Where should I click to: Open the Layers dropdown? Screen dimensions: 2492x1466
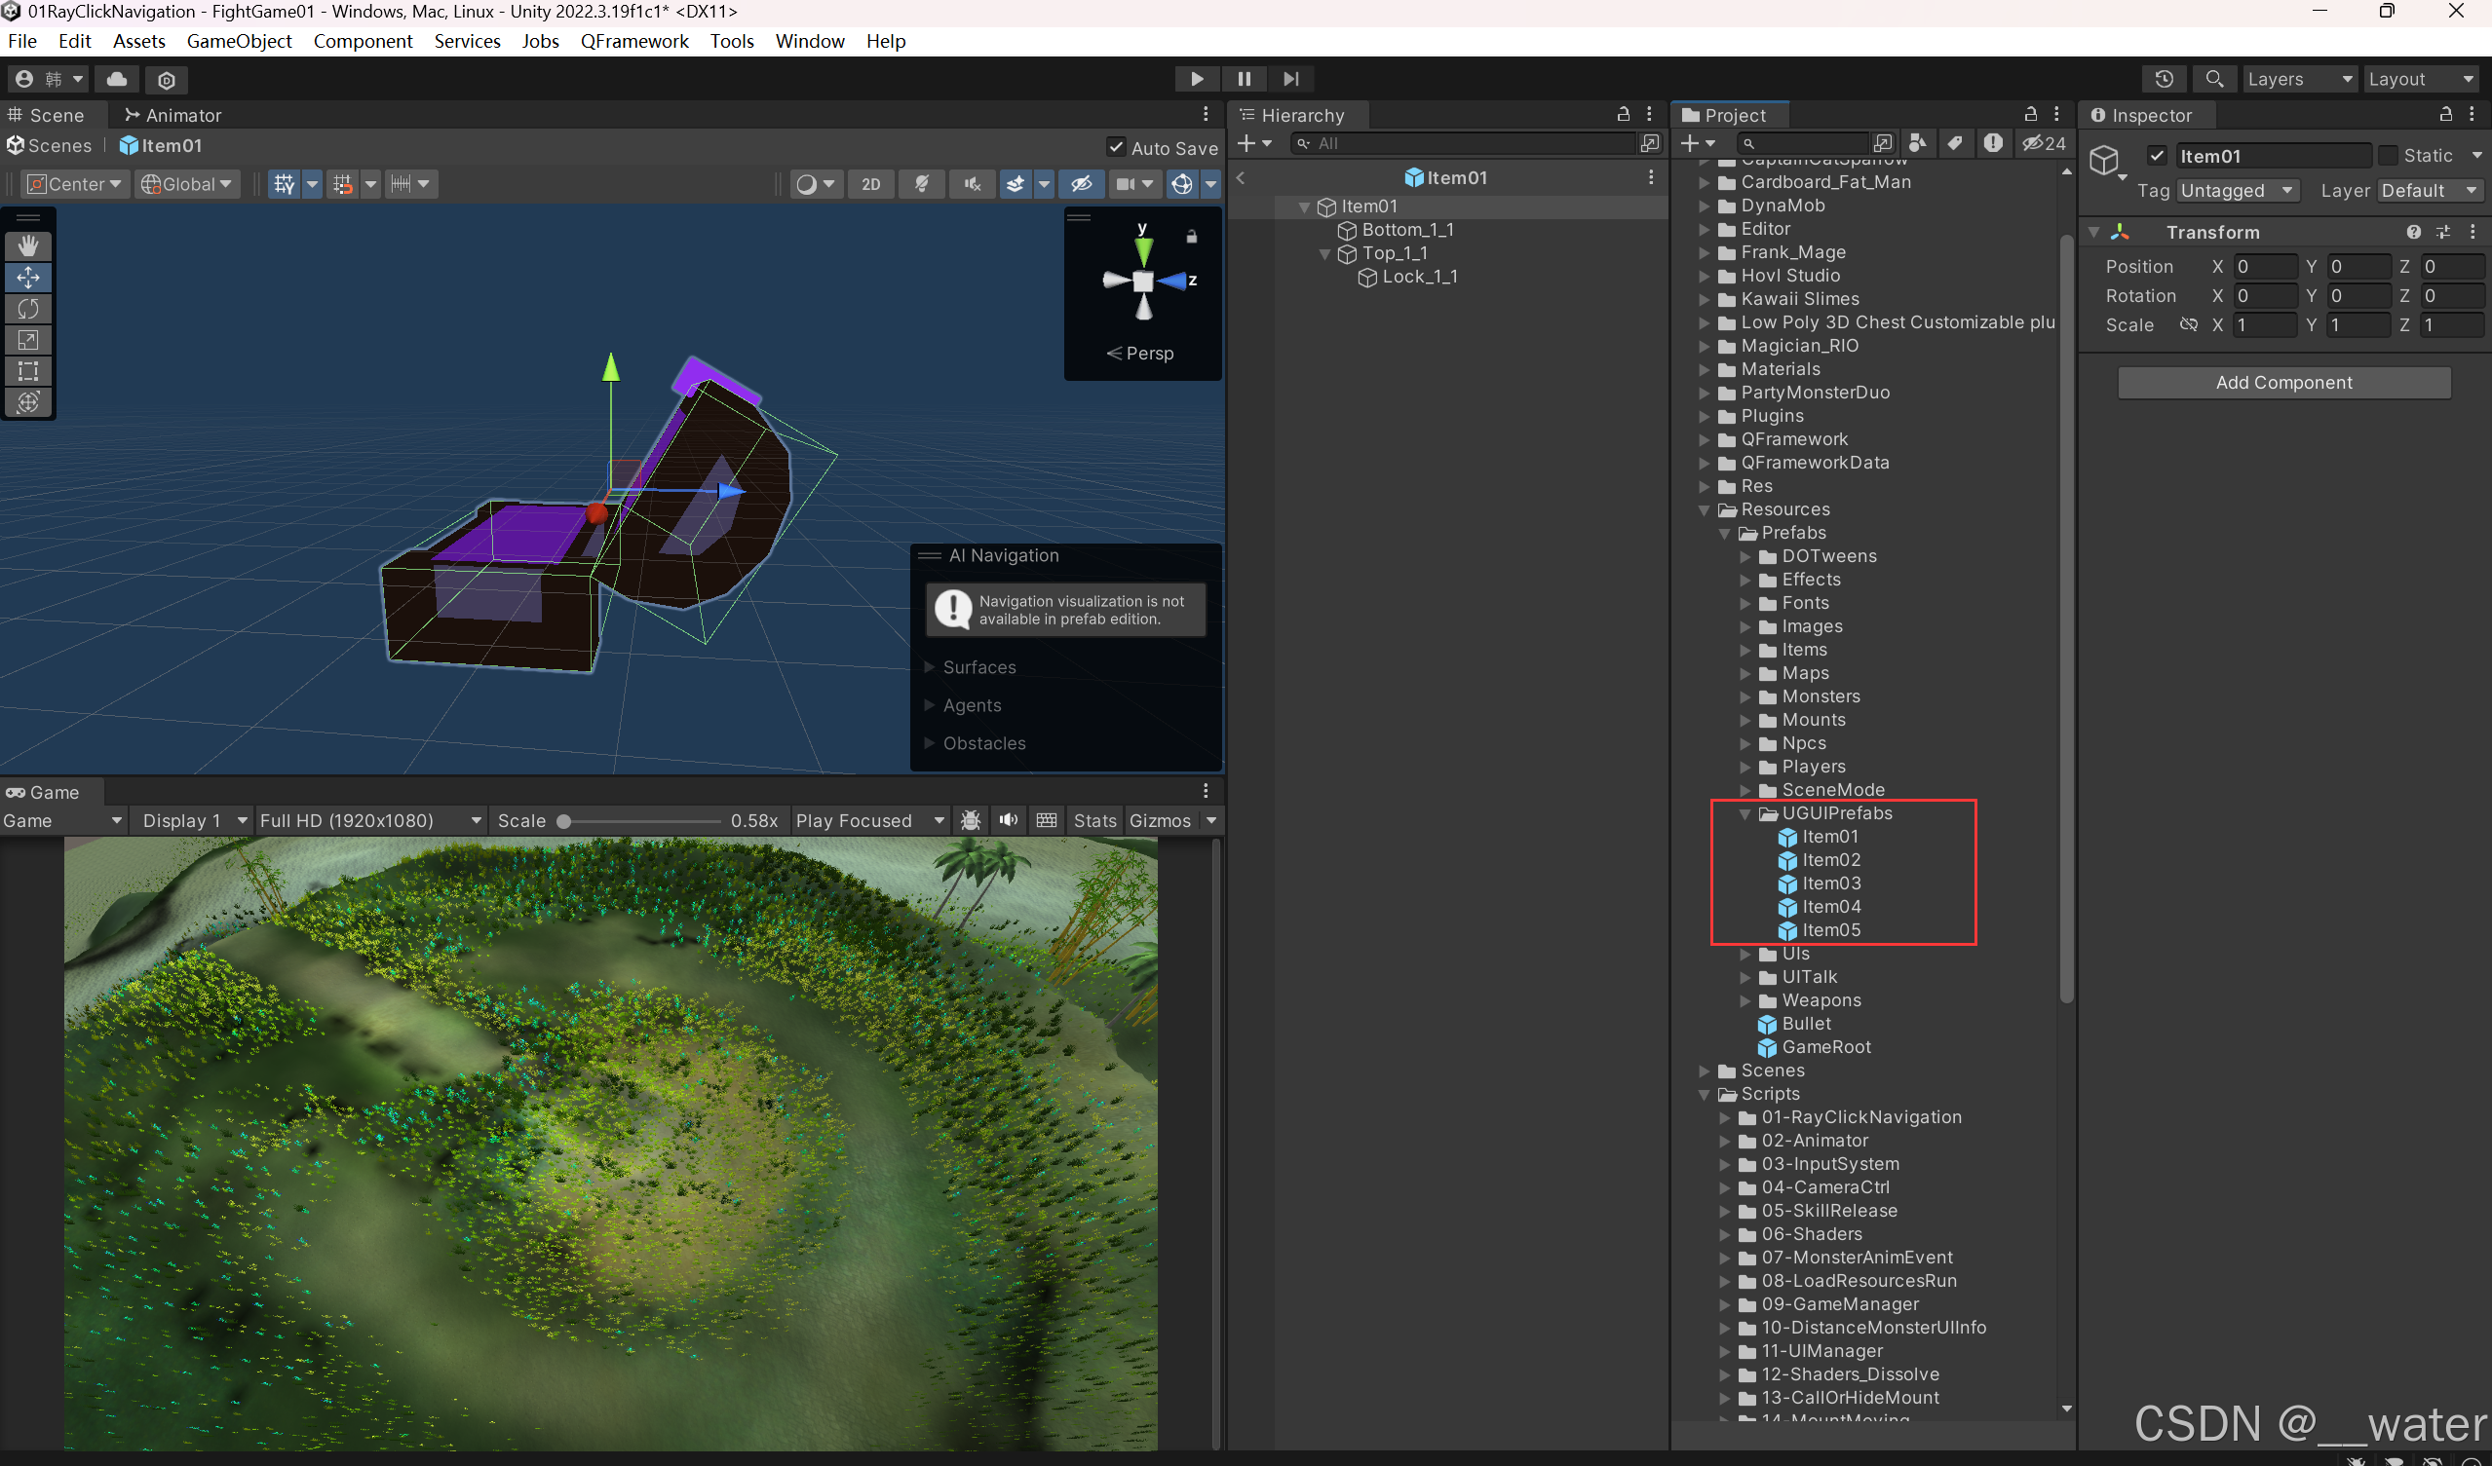[x=2298, y=79]
